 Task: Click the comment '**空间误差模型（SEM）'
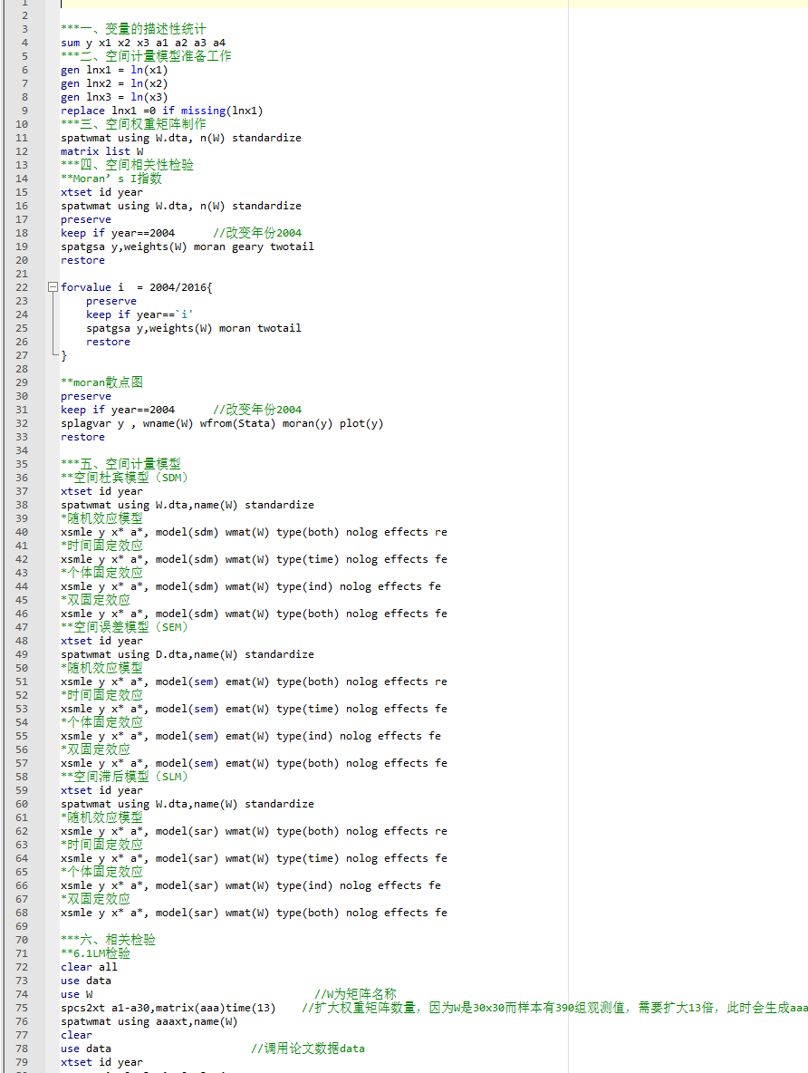pos(124,627)
